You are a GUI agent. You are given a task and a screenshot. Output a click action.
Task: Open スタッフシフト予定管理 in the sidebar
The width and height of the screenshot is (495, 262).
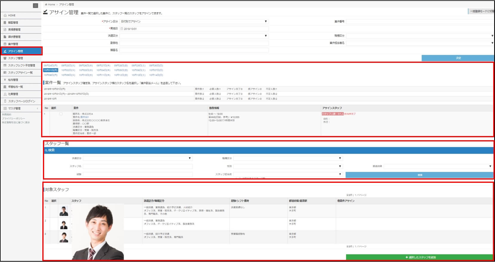[21, 65]
